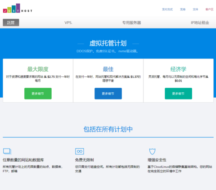Select the 托管 hosting tab
Screen dimensions: 216x190
[x=11, y=23]
